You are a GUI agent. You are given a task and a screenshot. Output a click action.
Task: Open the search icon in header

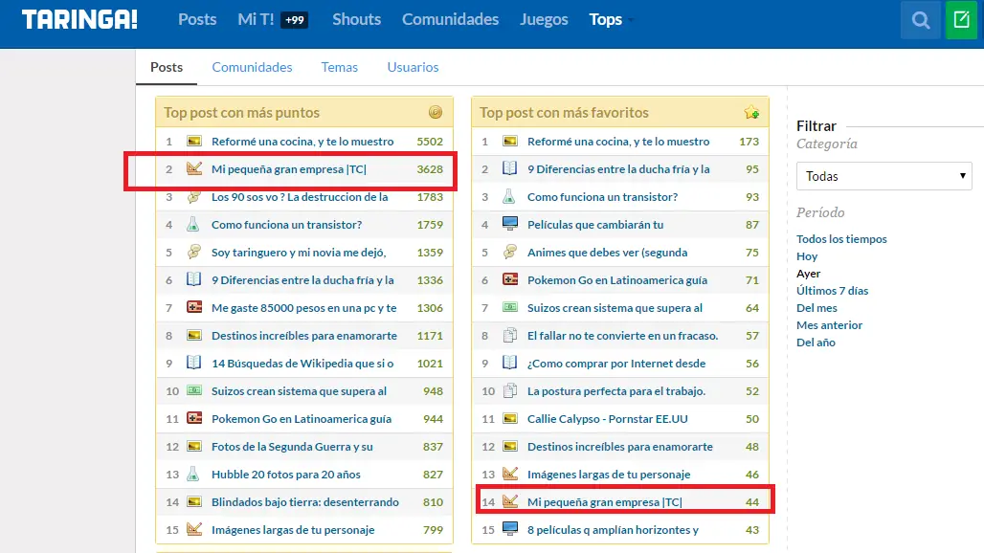pos(921,20)
